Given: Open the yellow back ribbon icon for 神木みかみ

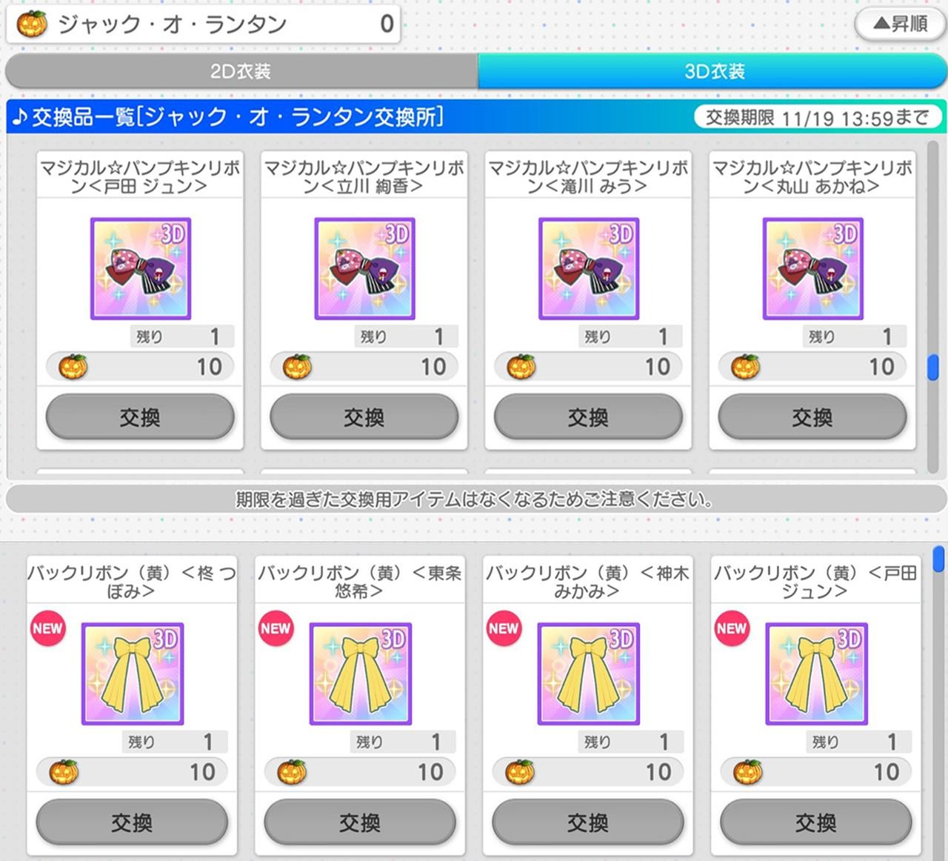Looking at the screenshot, I should (589, 674).
